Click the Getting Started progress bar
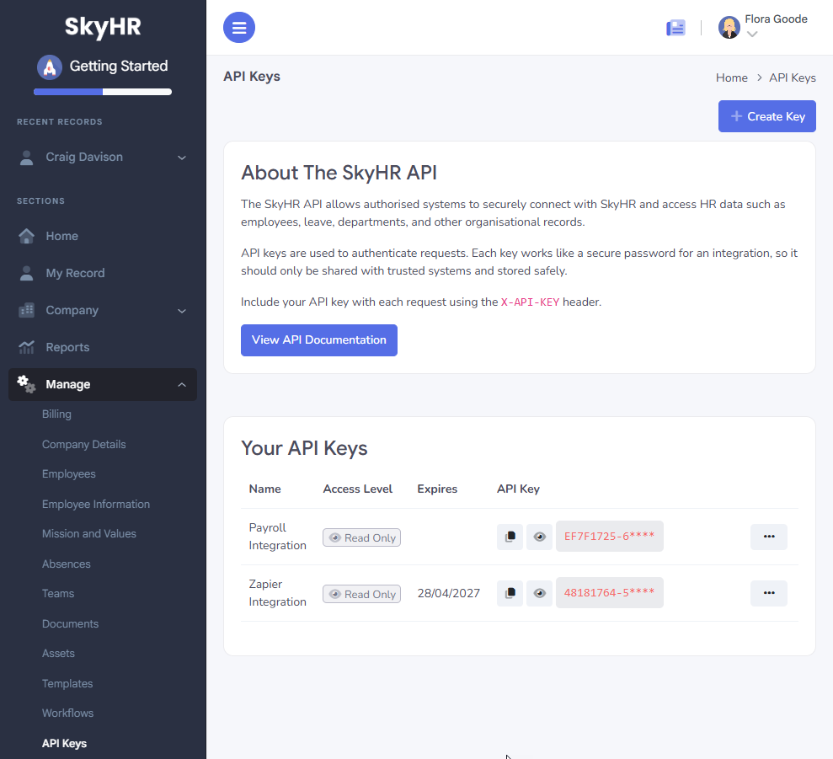 (103, 92)
